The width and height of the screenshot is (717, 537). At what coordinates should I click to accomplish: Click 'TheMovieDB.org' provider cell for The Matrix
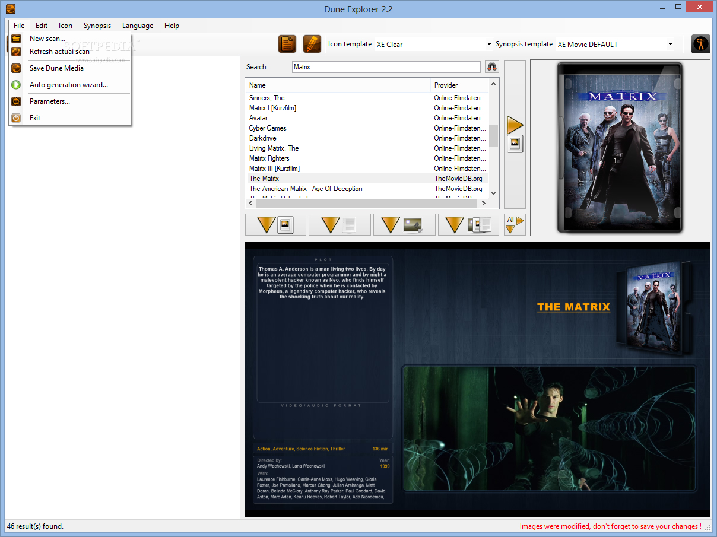click(x=458, y=179)
